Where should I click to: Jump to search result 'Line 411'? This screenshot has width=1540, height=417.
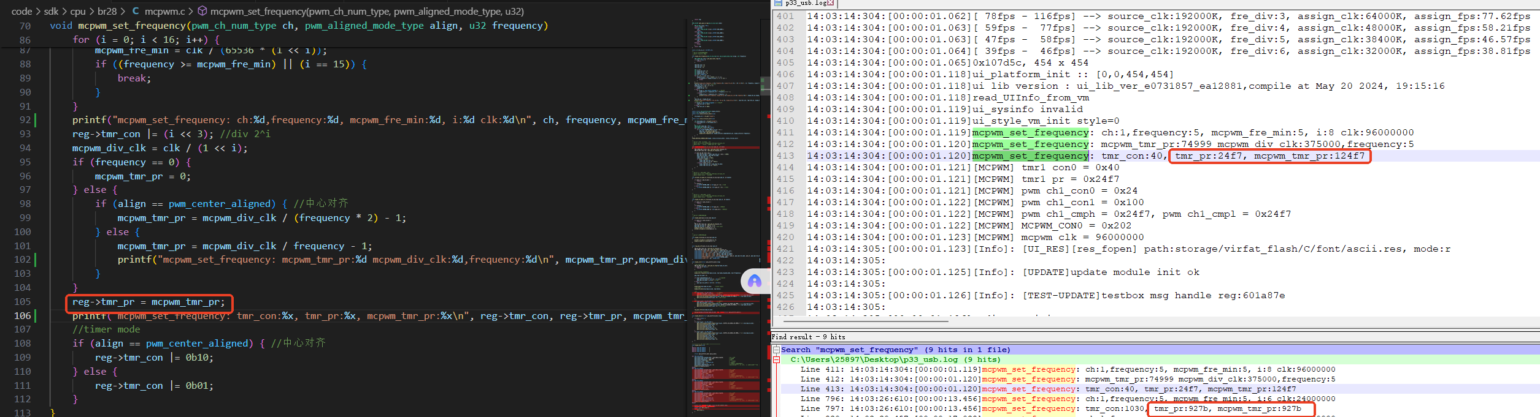click(x=1068, y=369)
